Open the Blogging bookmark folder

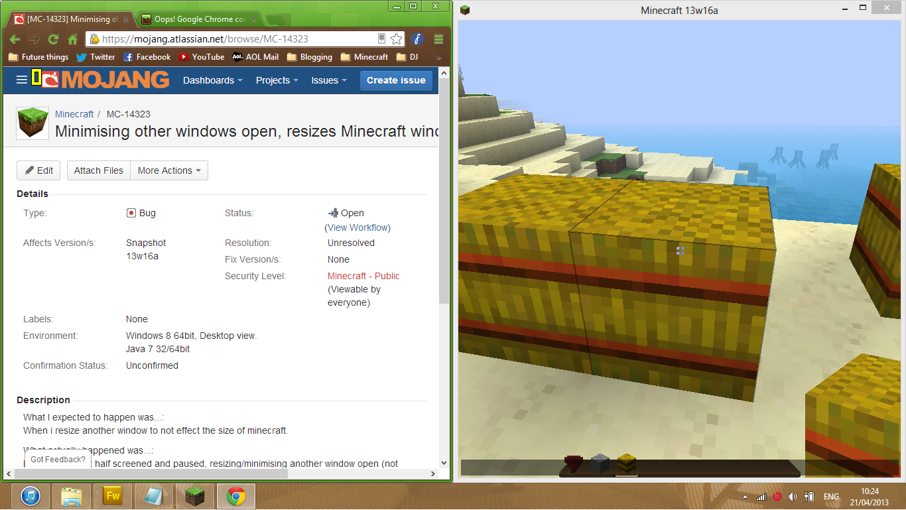310,57
